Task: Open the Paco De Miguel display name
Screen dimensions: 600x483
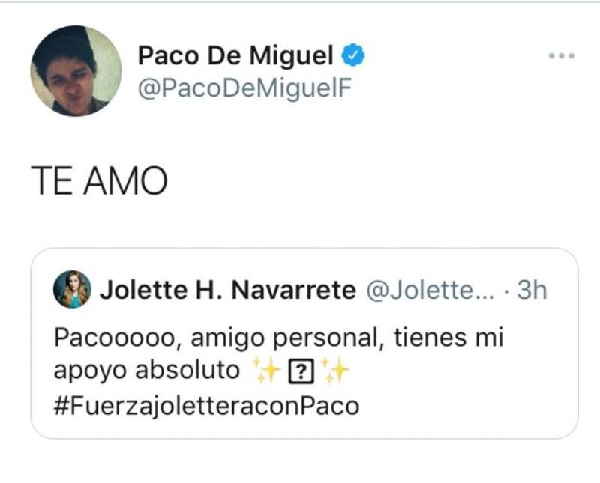Action: click(x=236, y=55)
